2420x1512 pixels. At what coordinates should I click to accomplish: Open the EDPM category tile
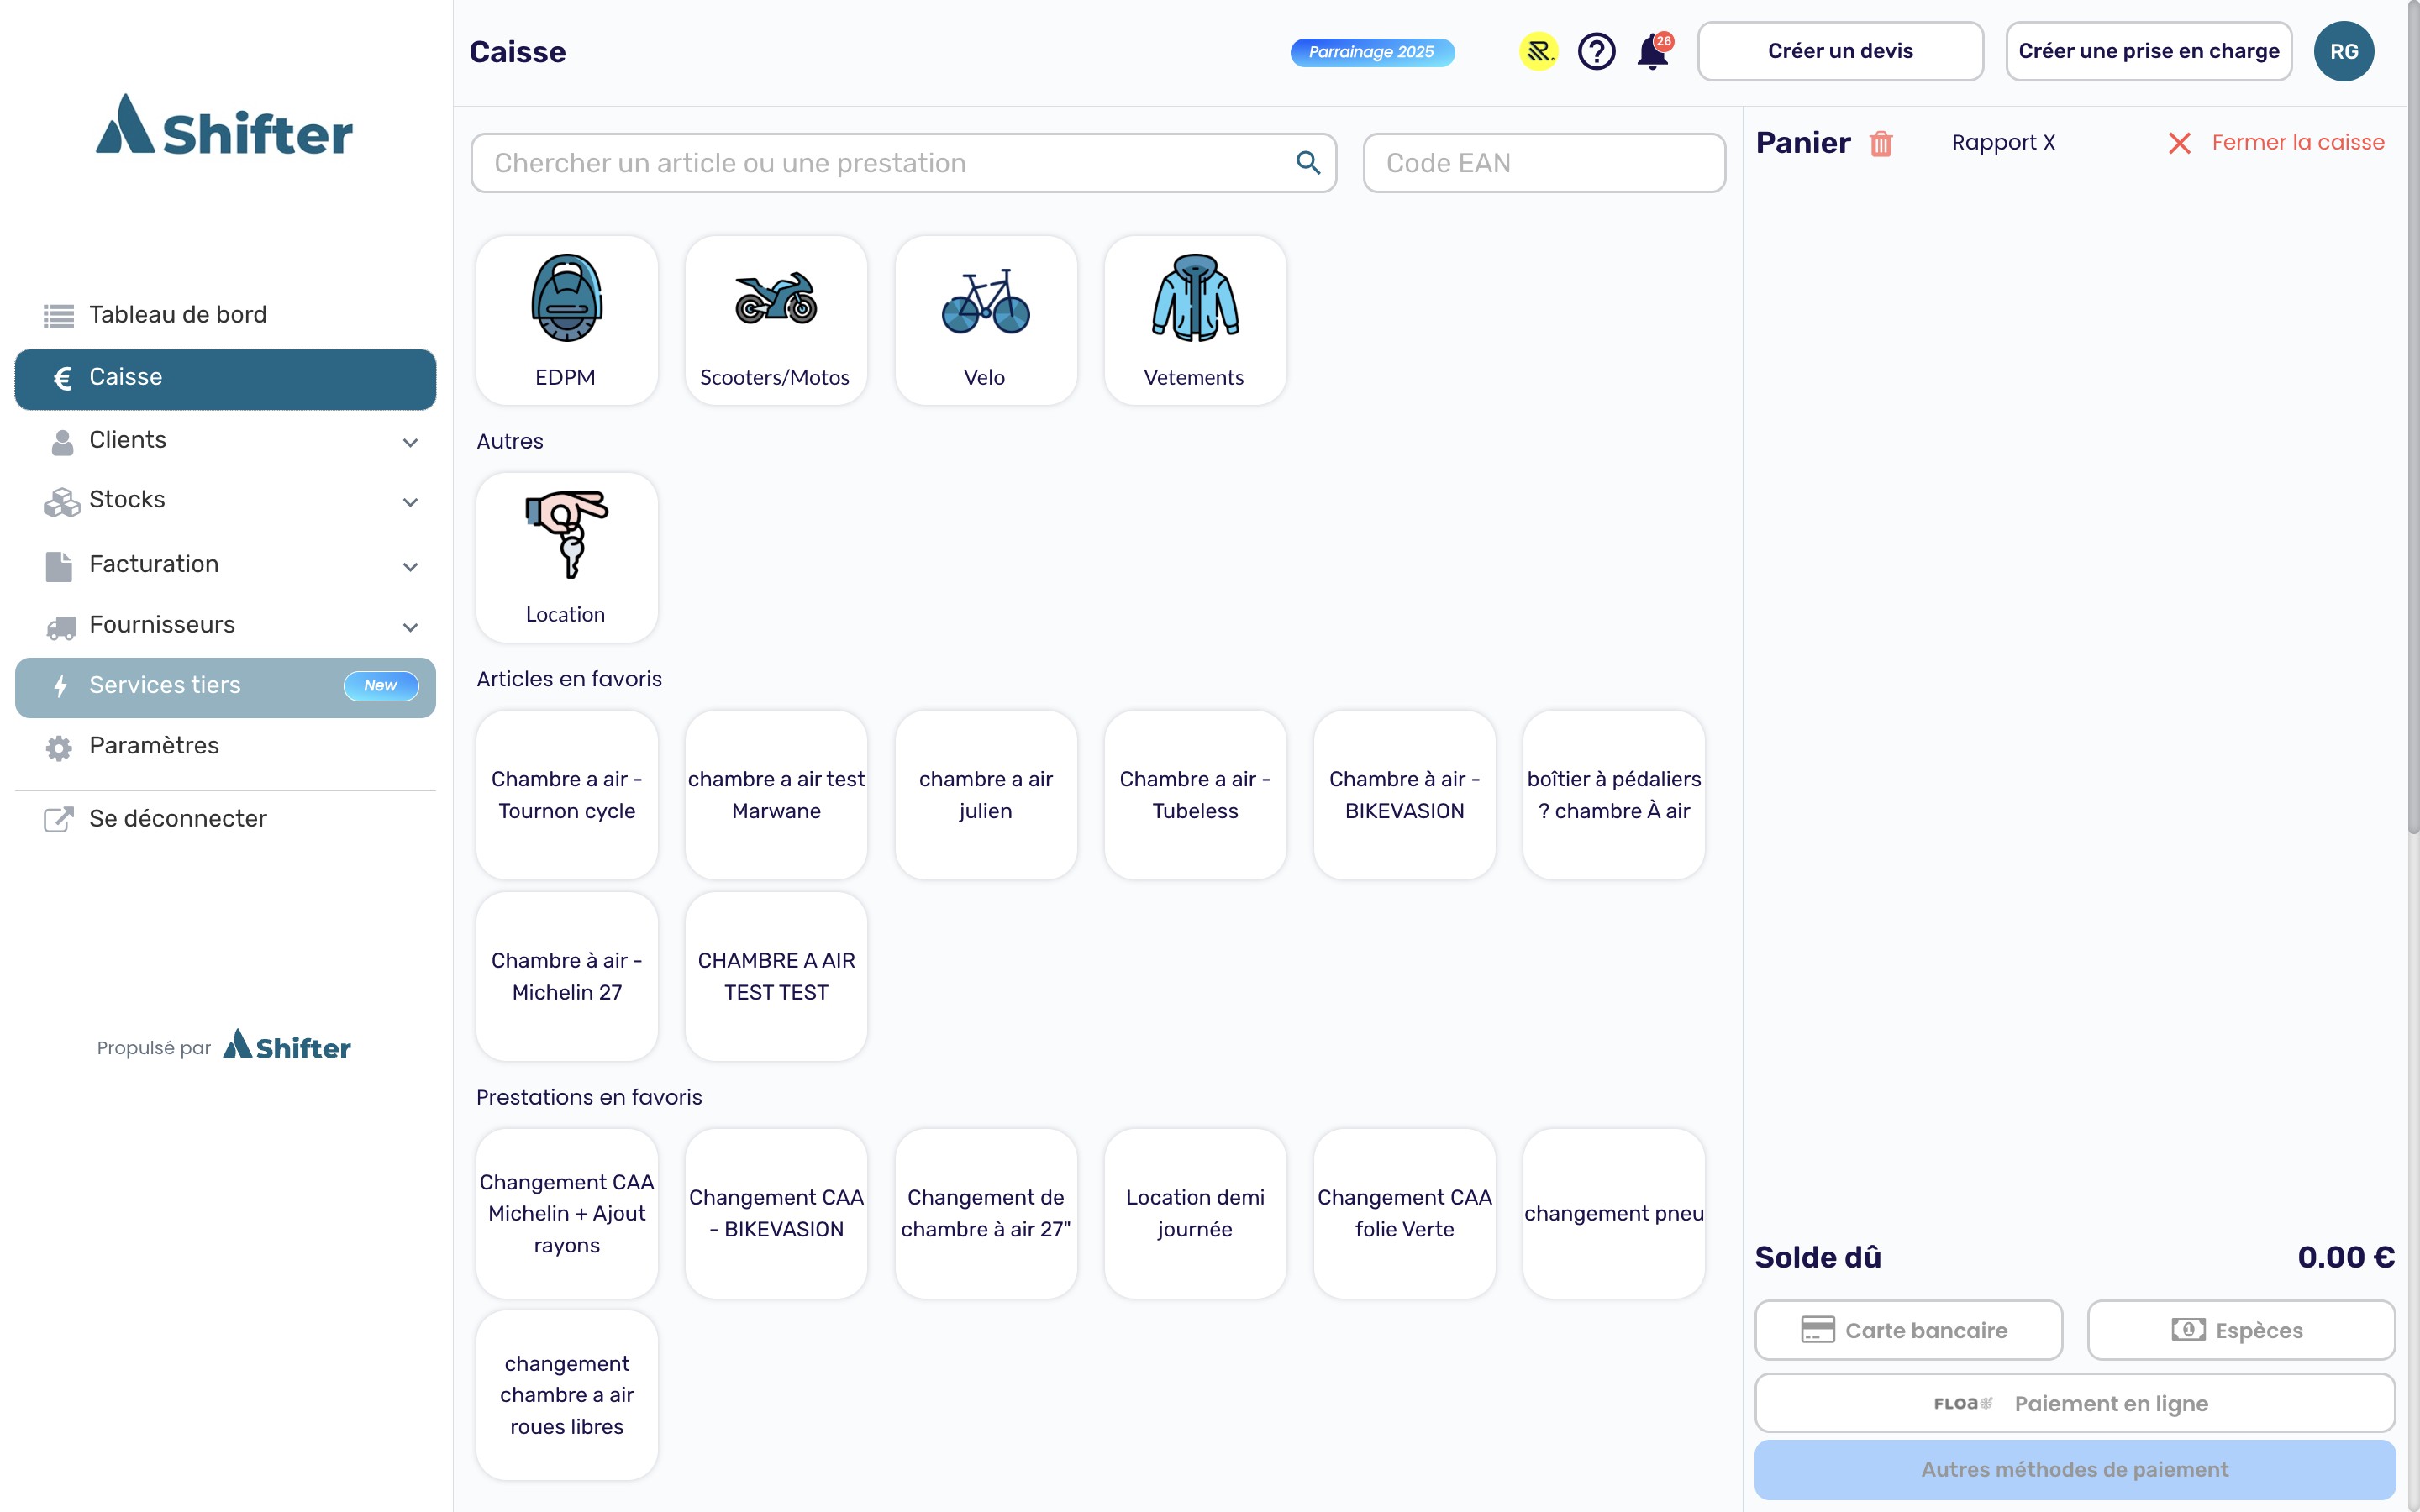(566, 320)
